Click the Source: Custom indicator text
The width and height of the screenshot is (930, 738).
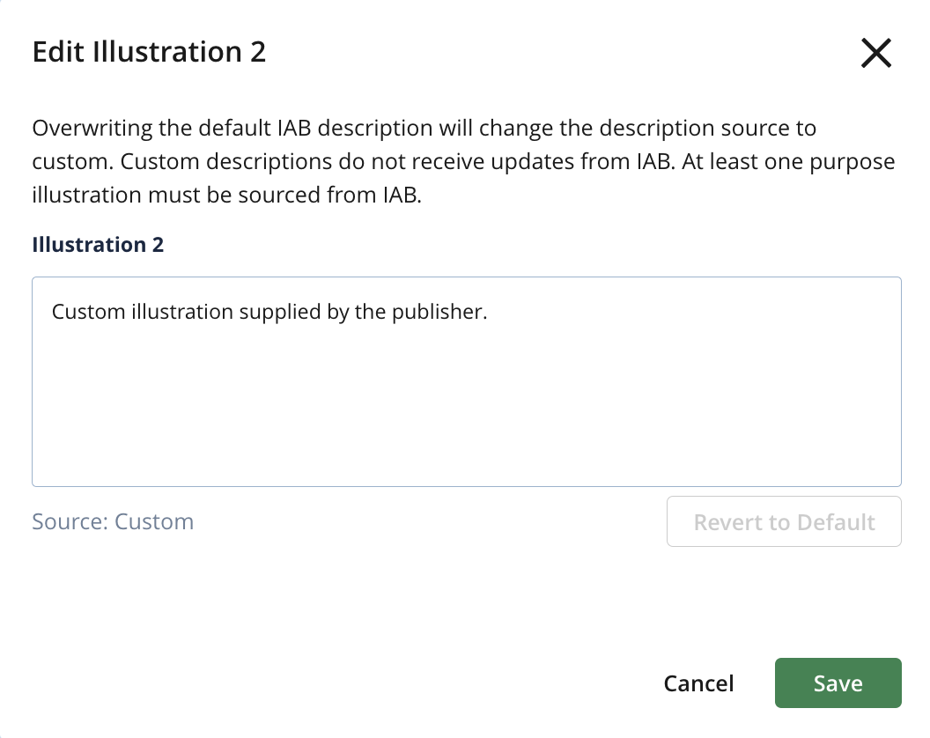(113, 521)
